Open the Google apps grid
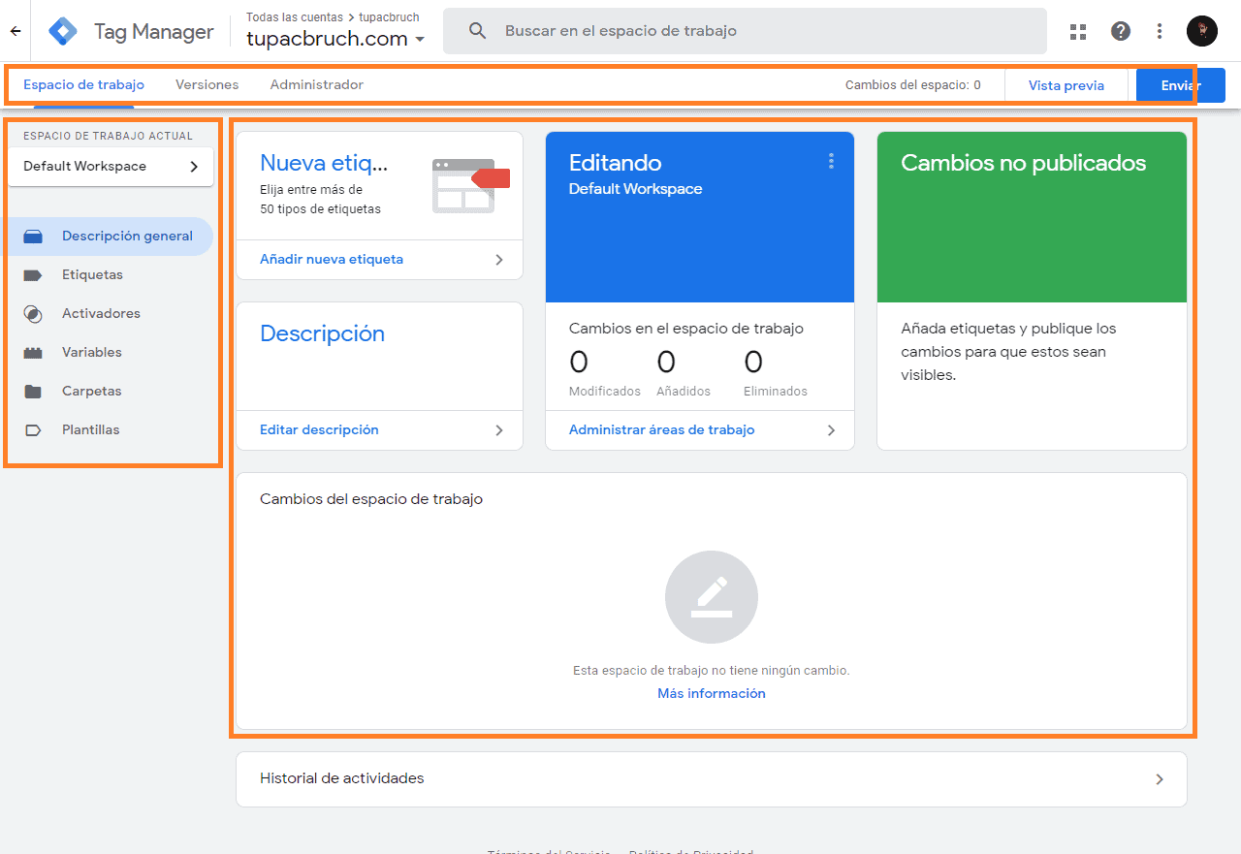 click(x=1078, y=31)
